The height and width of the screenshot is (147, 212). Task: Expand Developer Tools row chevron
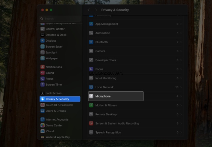pos(181,60)
